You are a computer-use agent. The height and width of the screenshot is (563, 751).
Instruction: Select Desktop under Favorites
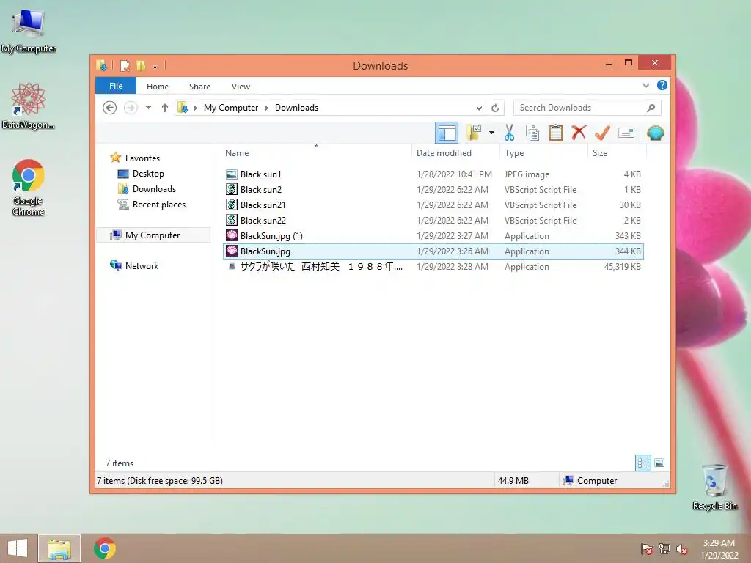(x=148, y=173)
